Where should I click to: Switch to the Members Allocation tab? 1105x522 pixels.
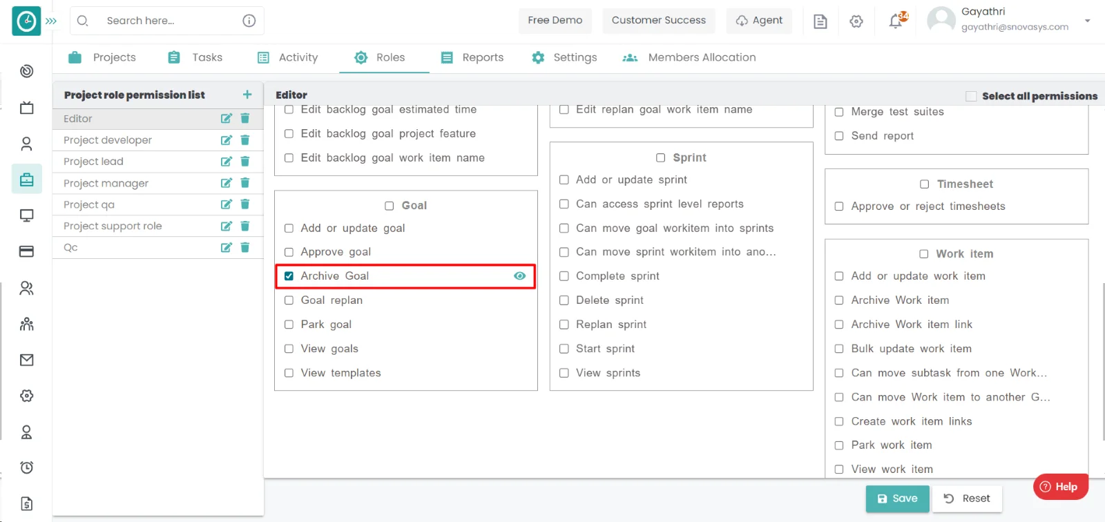[689, 57]
